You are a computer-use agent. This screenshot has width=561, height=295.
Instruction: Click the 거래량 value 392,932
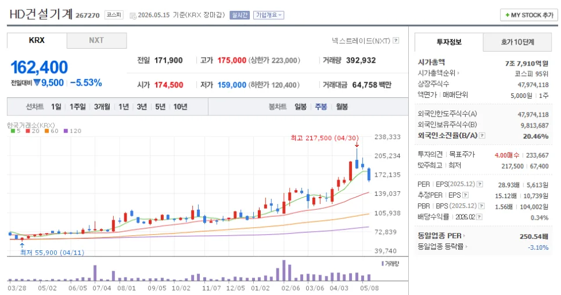click(x=361, y=60)
